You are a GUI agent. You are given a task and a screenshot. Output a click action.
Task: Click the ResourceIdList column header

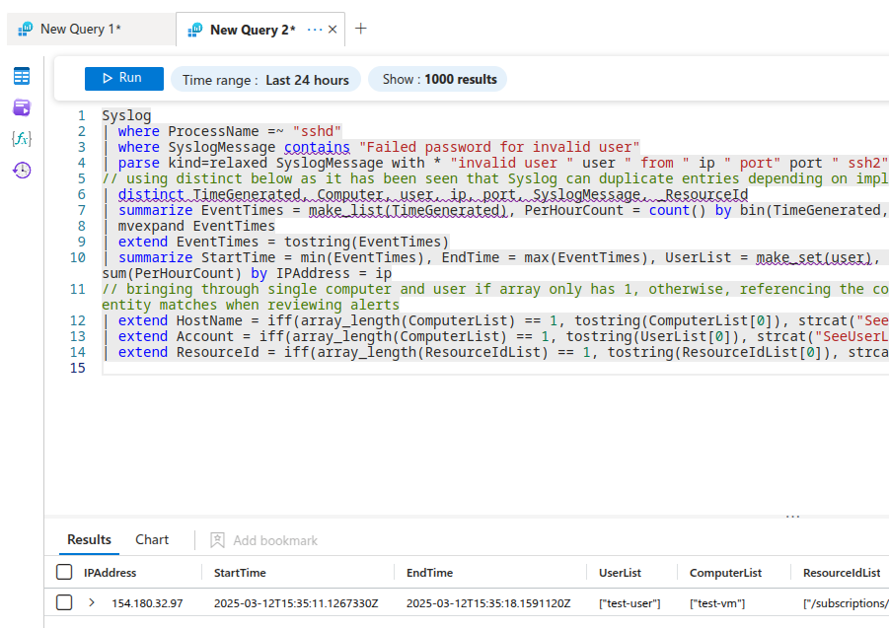pyautogui.click(x=842, y=573)
